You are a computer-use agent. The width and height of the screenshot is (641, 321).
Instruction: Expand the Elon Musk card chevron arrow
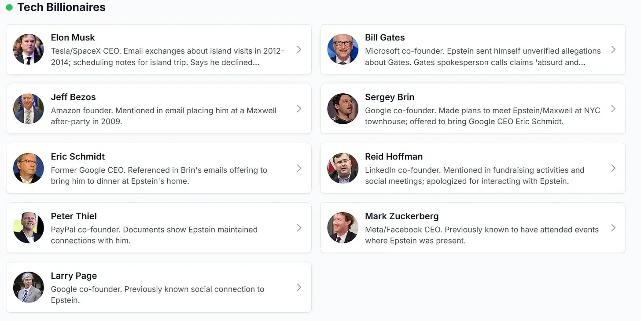point(299,49)
